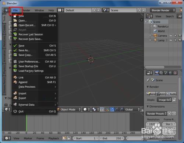Open User Preferences from File menu
The width and height of the screenshot is (184, 143).
(35, 62)
